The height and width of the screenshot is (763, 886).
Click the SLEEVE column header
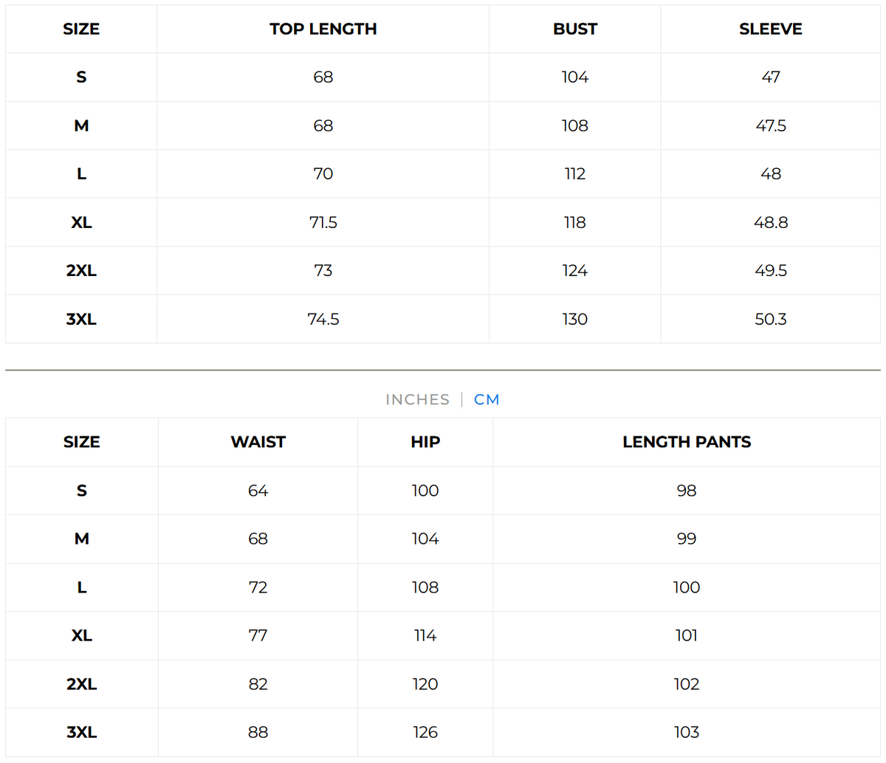pyautogui.click(x=770, y=29)
